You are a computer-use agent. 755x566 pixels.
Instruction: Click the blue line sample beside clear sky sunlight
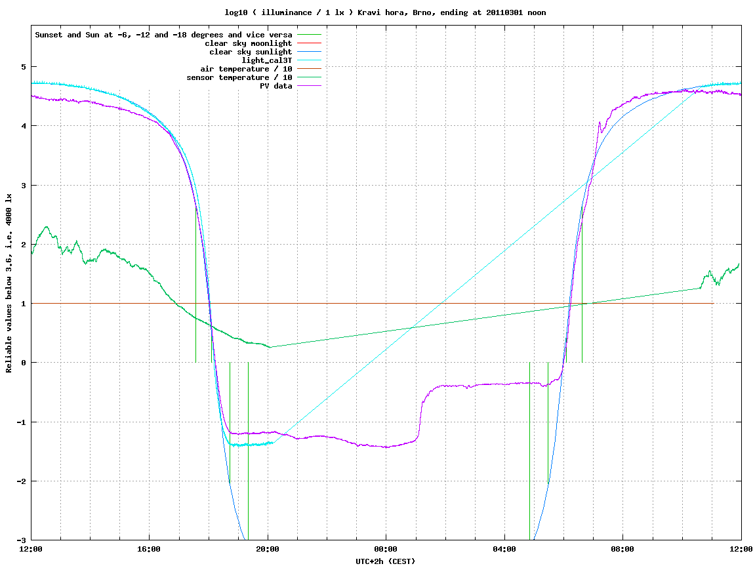point(309,52)
